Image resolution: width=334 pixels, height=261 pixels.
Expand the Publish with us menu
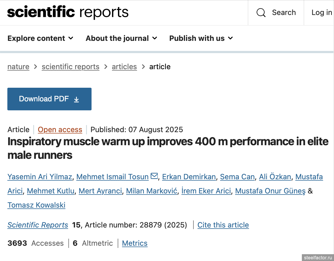click(x=201, y=38)
